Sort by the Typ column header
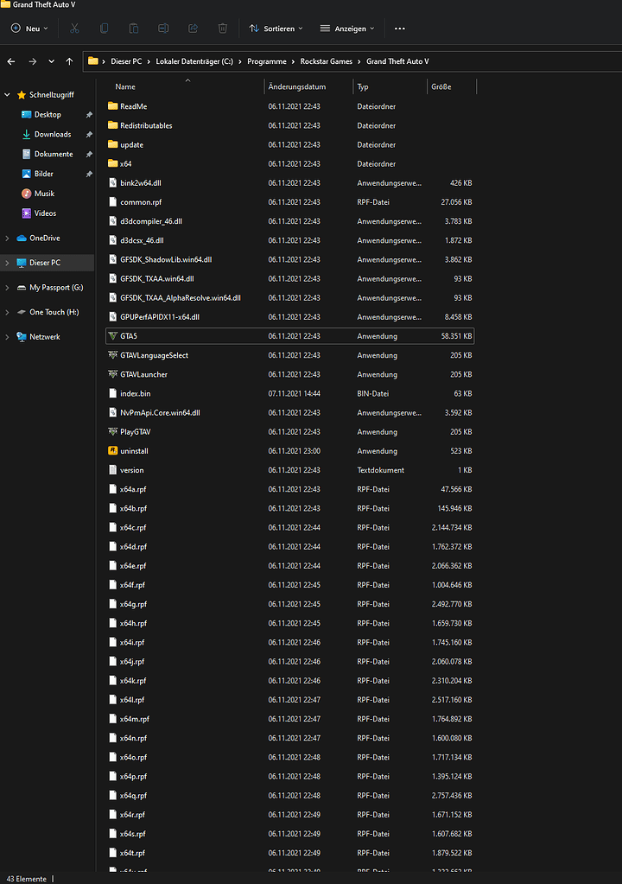Image resolution: width=622 pixels, height=884 pixels. (x=363, y=86)
